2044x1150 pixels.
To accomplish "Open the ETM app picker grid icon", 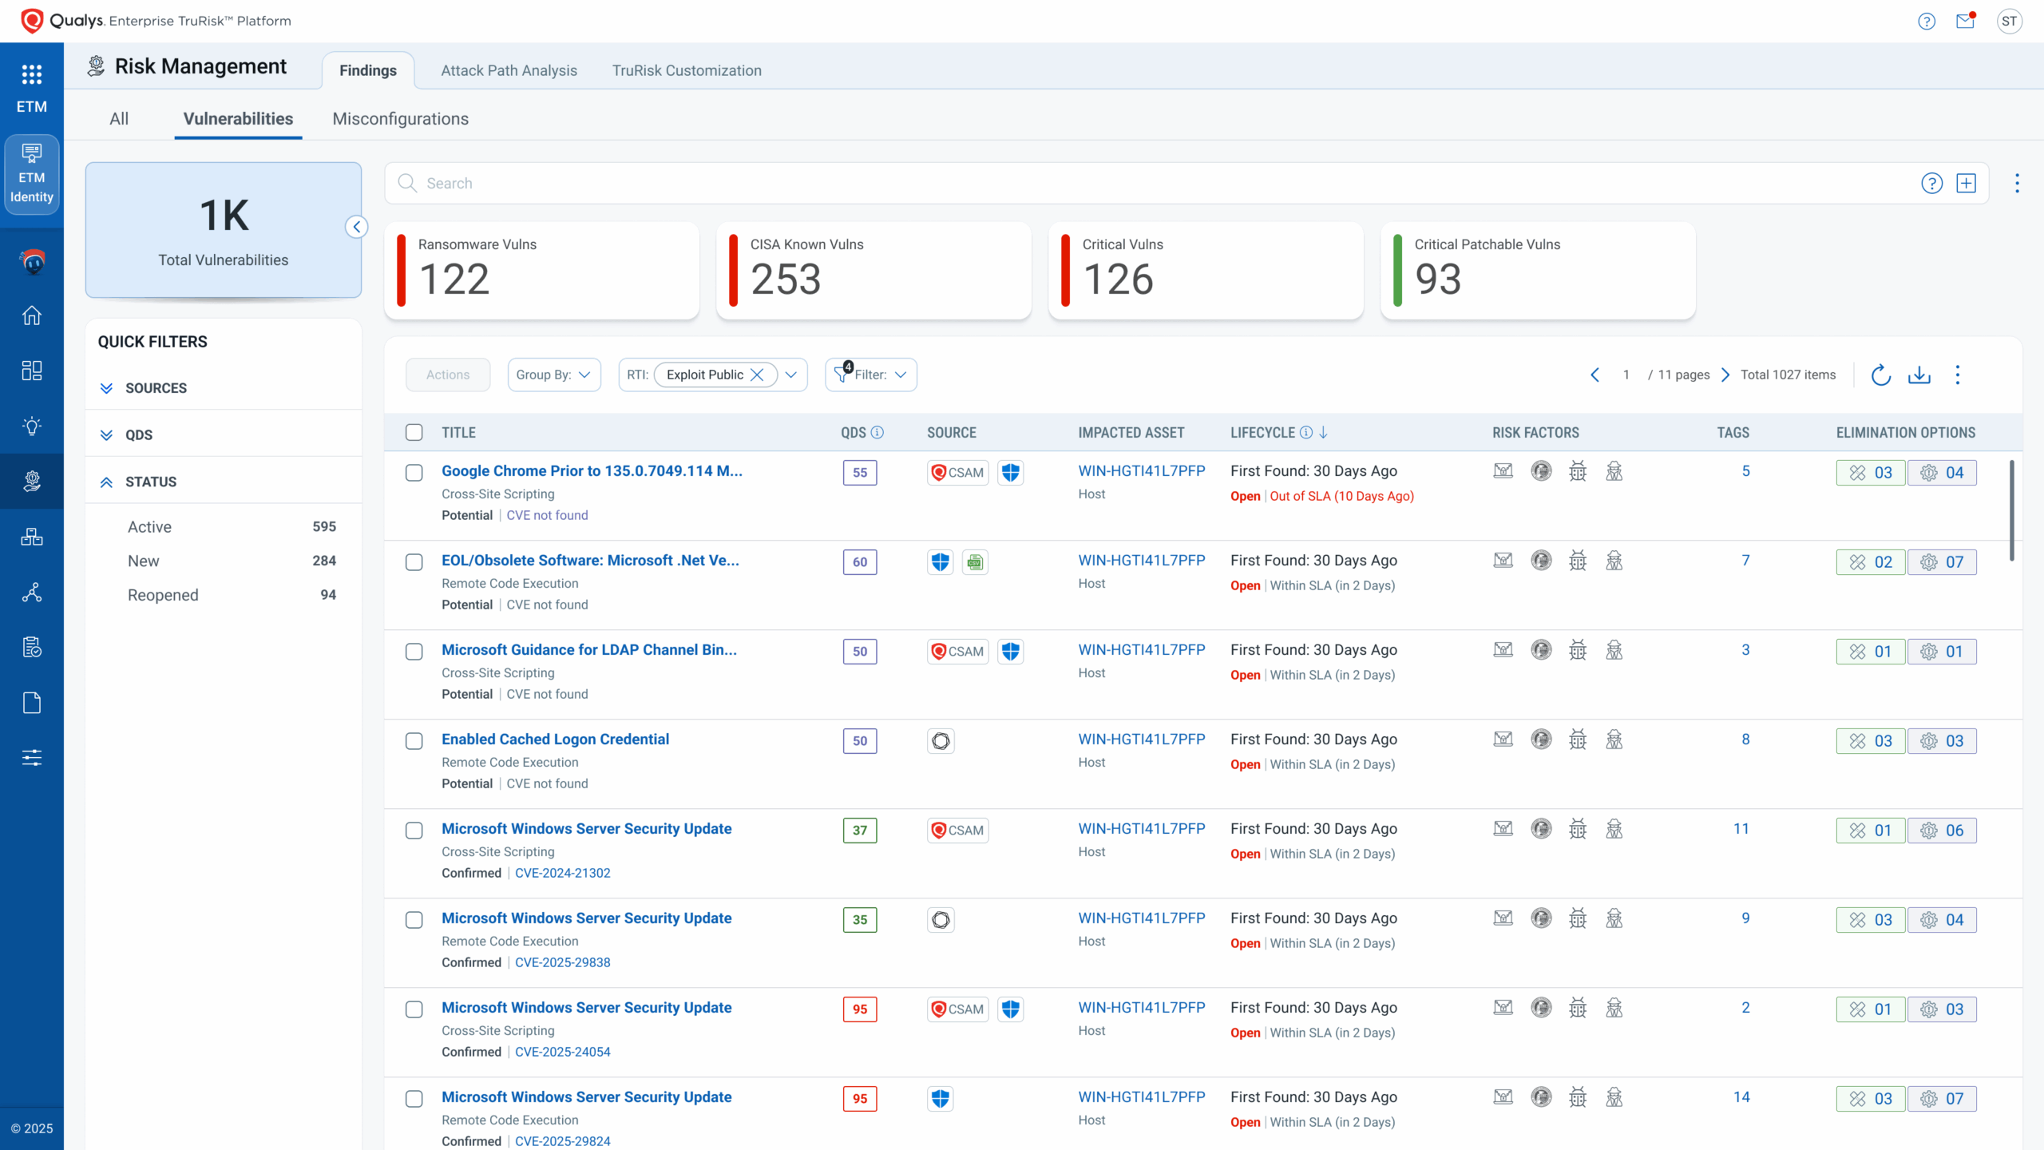I will (32, 74).
